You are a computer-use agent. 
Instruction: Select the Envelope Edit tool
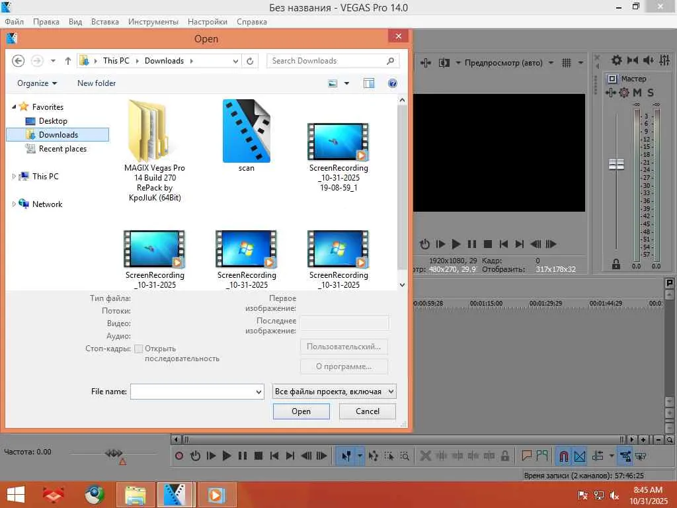coord(374,456)
